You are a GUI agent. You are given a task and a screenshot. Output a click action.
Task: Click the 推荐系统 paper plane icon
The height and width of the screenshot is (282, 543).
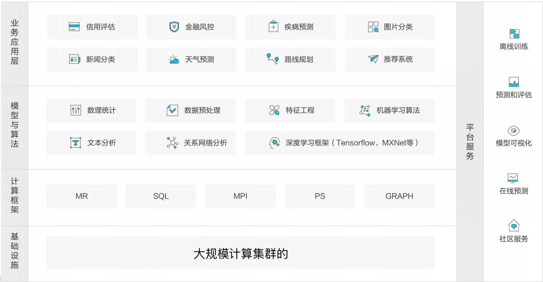click(373, 59)
